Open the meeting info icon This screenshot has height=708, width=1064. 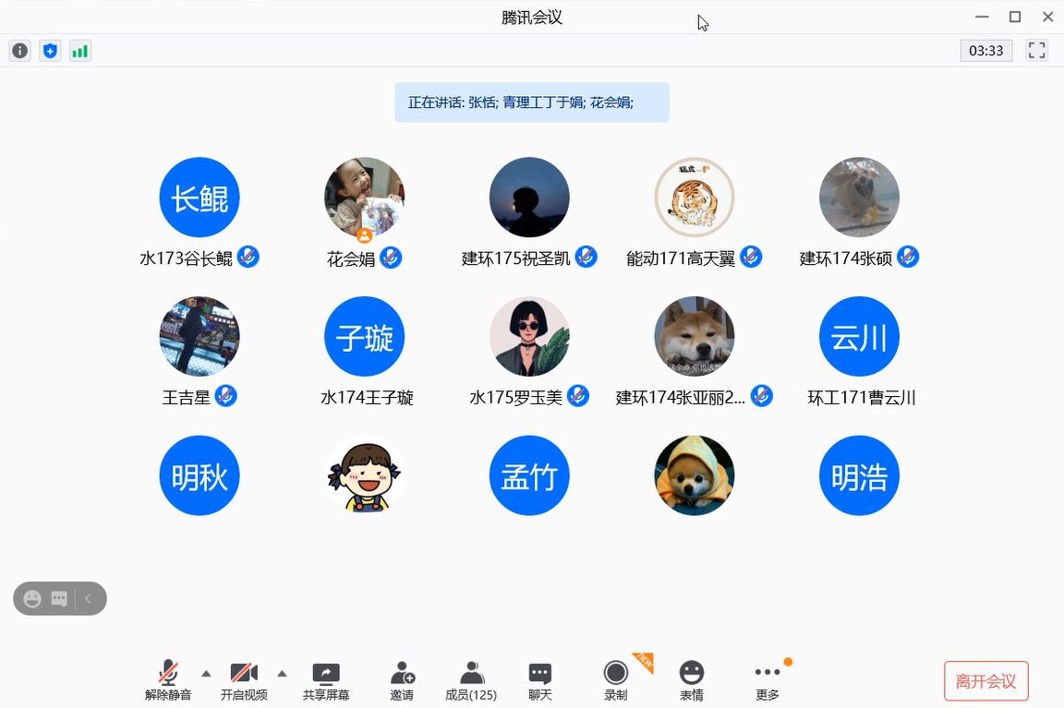pyautogui.click(x=19, y=51)
